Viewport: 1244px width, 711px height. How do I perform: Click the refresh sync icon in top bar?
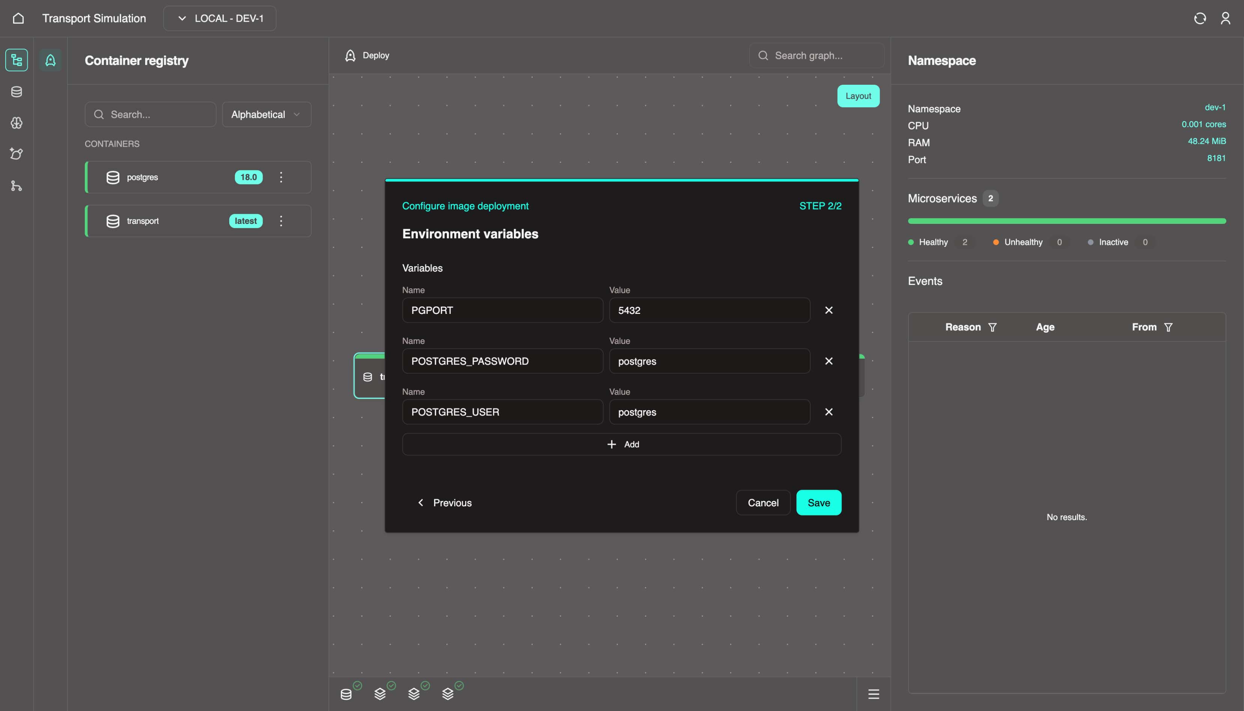(x=1200, y=18)
